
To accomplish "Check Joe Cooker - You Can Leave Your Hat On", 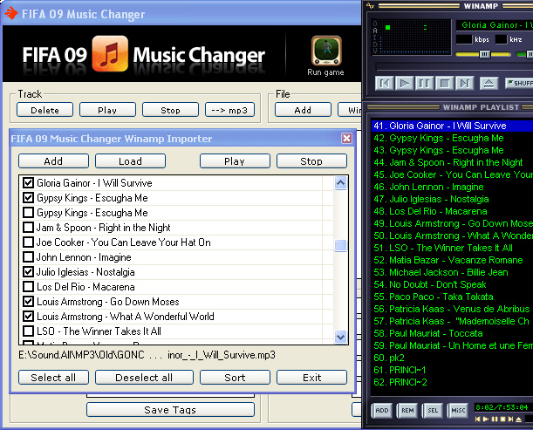I will click(x=28, y=242).
